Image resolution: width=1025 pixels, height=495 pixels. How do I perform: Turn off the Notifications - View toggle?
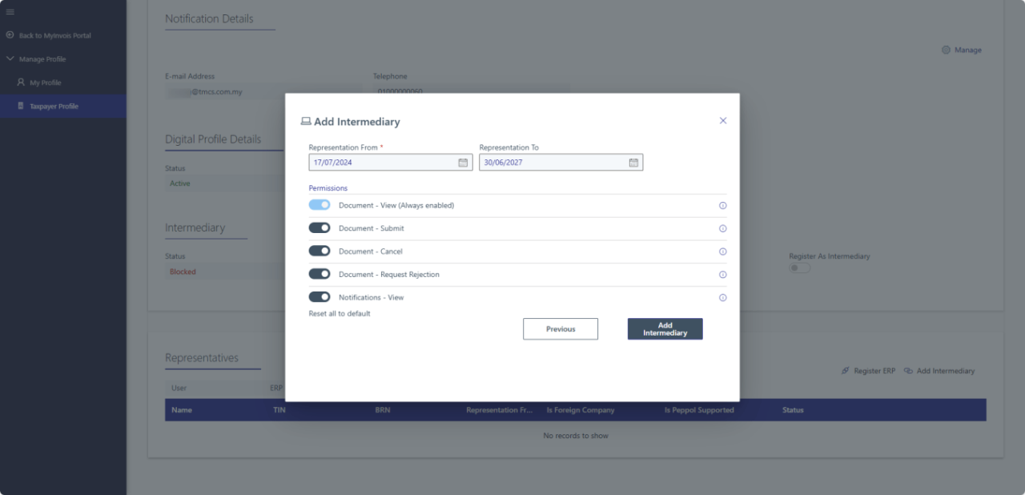tap(319, 296)
